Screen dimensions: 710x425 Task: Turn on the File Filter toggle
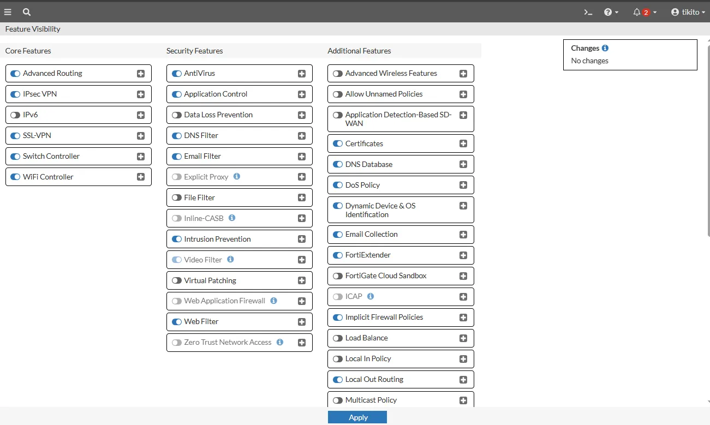click(177, 197)
